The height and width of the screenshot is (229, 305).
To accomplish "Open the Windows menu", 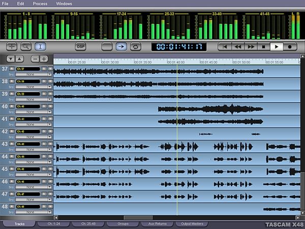I will click(x=64, y=4).
